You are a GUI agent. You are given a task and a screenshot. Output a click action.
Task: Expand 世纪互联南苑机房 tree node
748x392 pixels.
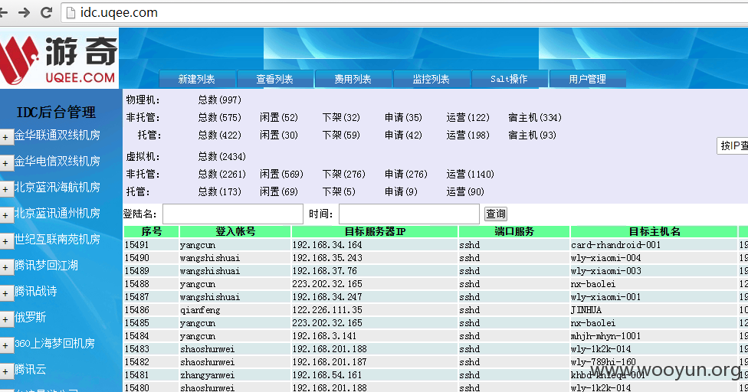tap(5, 241)
